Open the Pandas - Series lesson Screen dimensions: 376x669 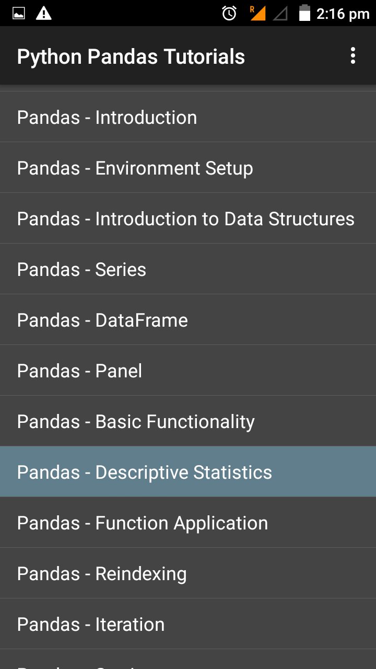click(x=188, y=269)
